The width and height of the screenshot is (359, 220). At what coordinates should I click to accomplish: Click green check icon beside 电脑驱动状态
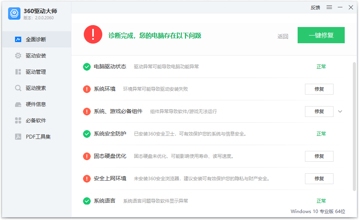click(x=87, y=67)
